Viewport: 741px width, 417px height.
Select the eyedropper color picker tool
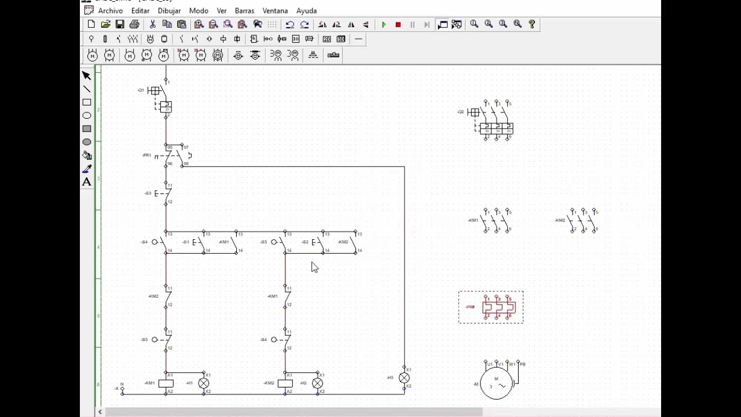point(87,169)
